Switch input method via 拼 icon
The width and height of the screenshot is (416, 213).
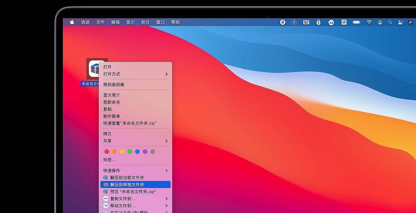tap(344, 22)
